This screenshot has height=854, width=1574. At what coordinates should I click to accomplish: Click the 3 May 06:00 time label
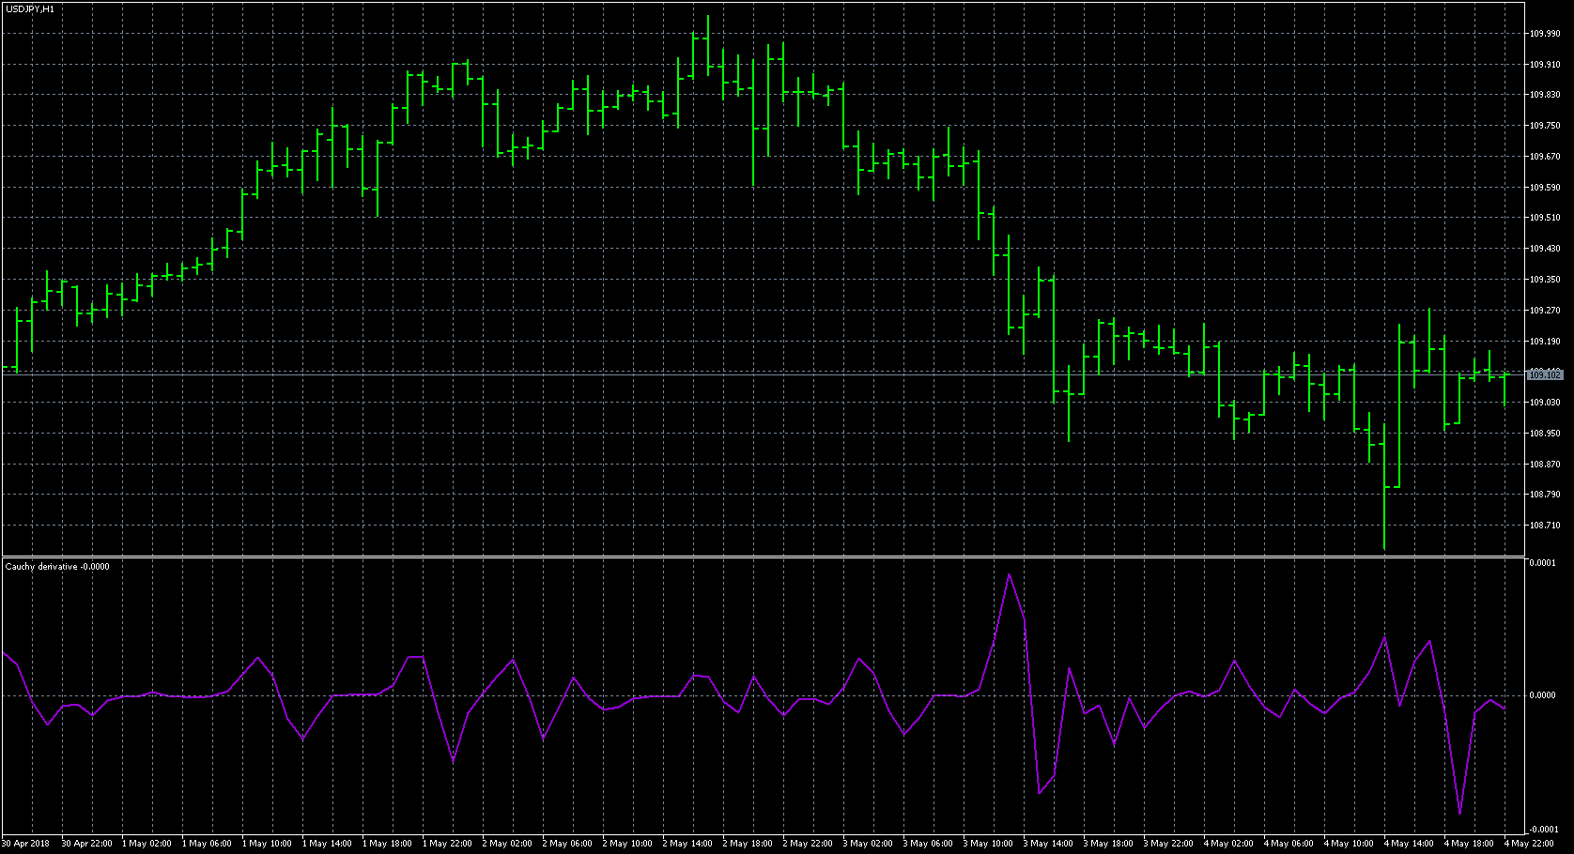click(x=928, y=844)
